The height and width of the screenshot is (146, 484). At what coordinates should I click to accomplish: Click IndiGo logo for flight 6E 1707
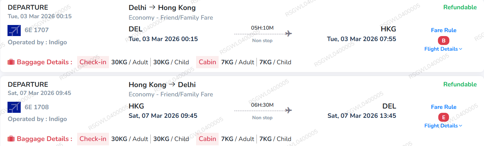pos(14,30)
